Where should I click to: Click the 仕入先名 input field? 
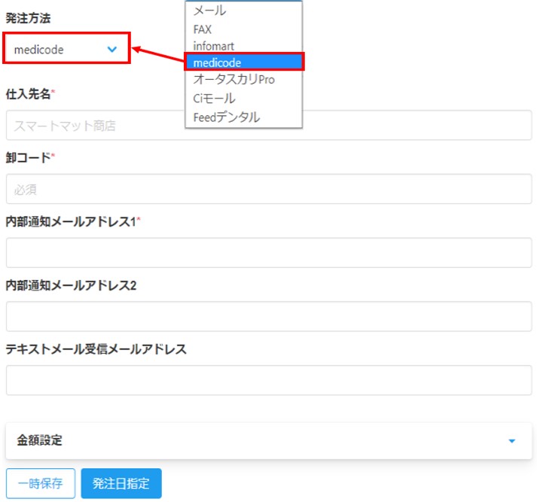coord(269,125)
